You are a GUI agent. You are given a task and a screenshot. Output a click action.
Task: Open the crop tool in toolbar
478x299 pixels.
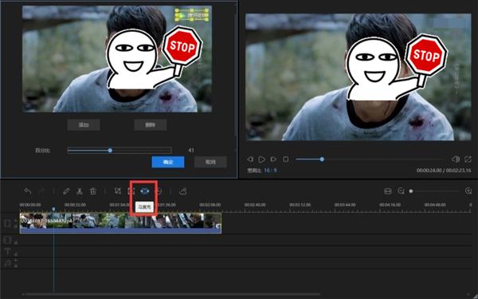(x=118, y=191)
